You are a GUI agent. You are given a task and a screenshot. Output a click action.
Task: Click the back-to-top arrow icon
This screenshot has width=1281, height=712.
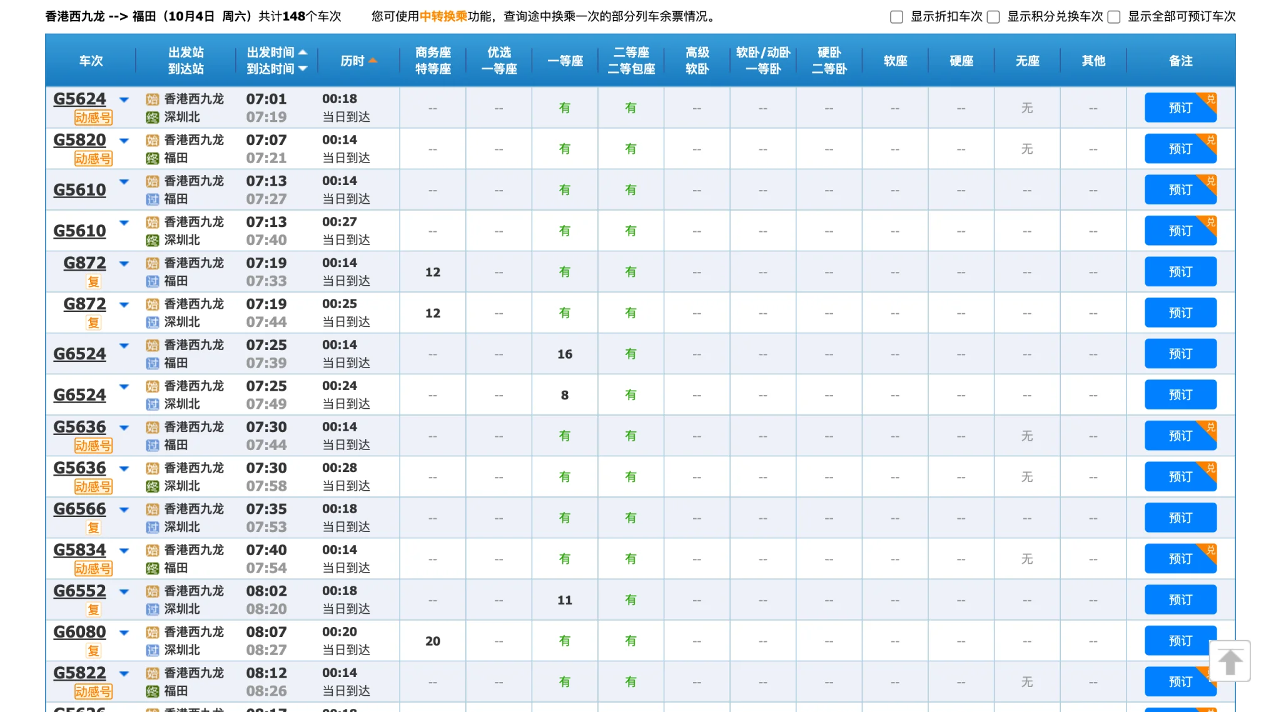(1229, 661)
